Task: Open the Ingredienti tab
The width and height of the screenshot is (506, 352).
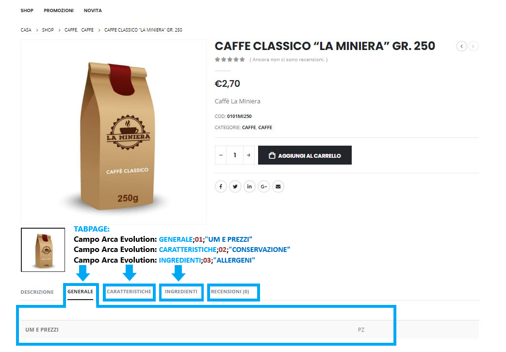Action: pyautogui.click(x=181, y=292)
